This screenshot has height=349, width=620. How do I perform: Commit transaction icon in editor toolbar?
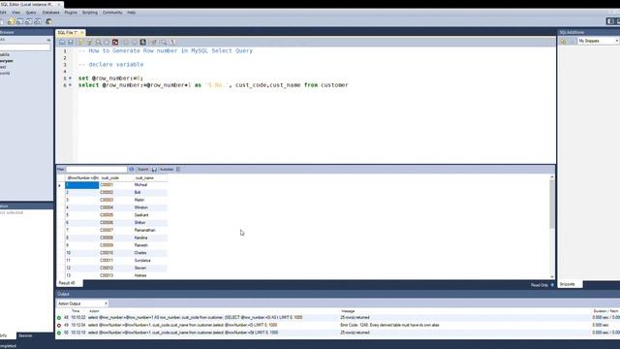click(126, 42)
